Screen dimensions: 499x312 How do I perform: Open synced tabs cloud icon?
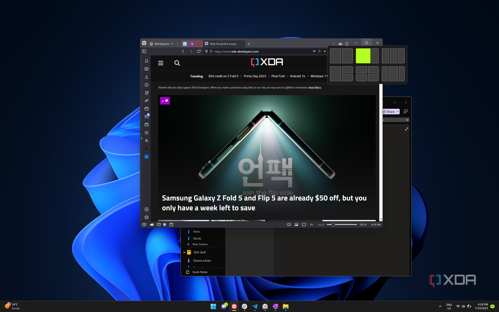pos(340,44)
